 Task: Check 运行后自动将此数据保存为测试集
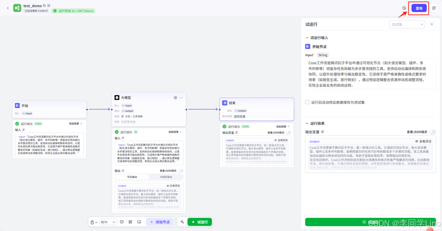[x=307, y=102]
